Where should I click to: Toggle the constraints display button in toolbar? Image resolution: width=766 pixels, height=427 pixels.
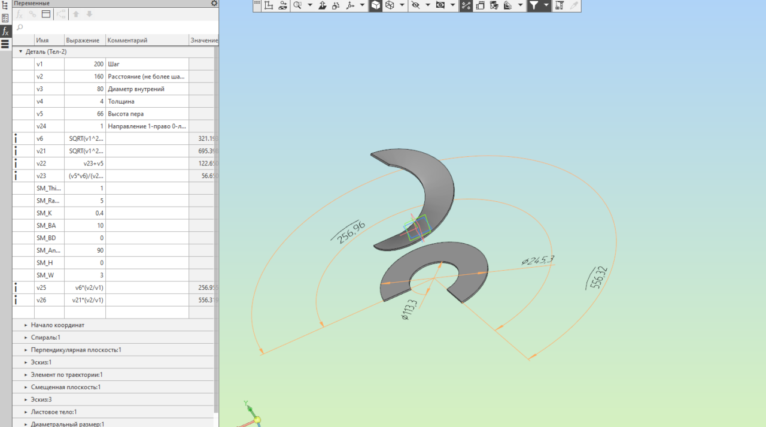point(466,5)
